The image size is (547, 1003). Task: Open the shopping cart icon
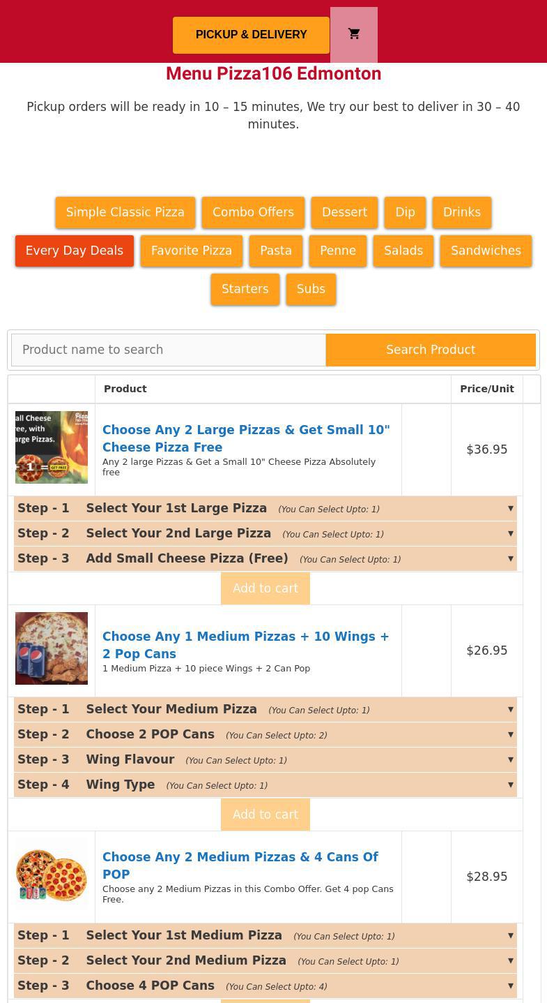pos(354,34)
